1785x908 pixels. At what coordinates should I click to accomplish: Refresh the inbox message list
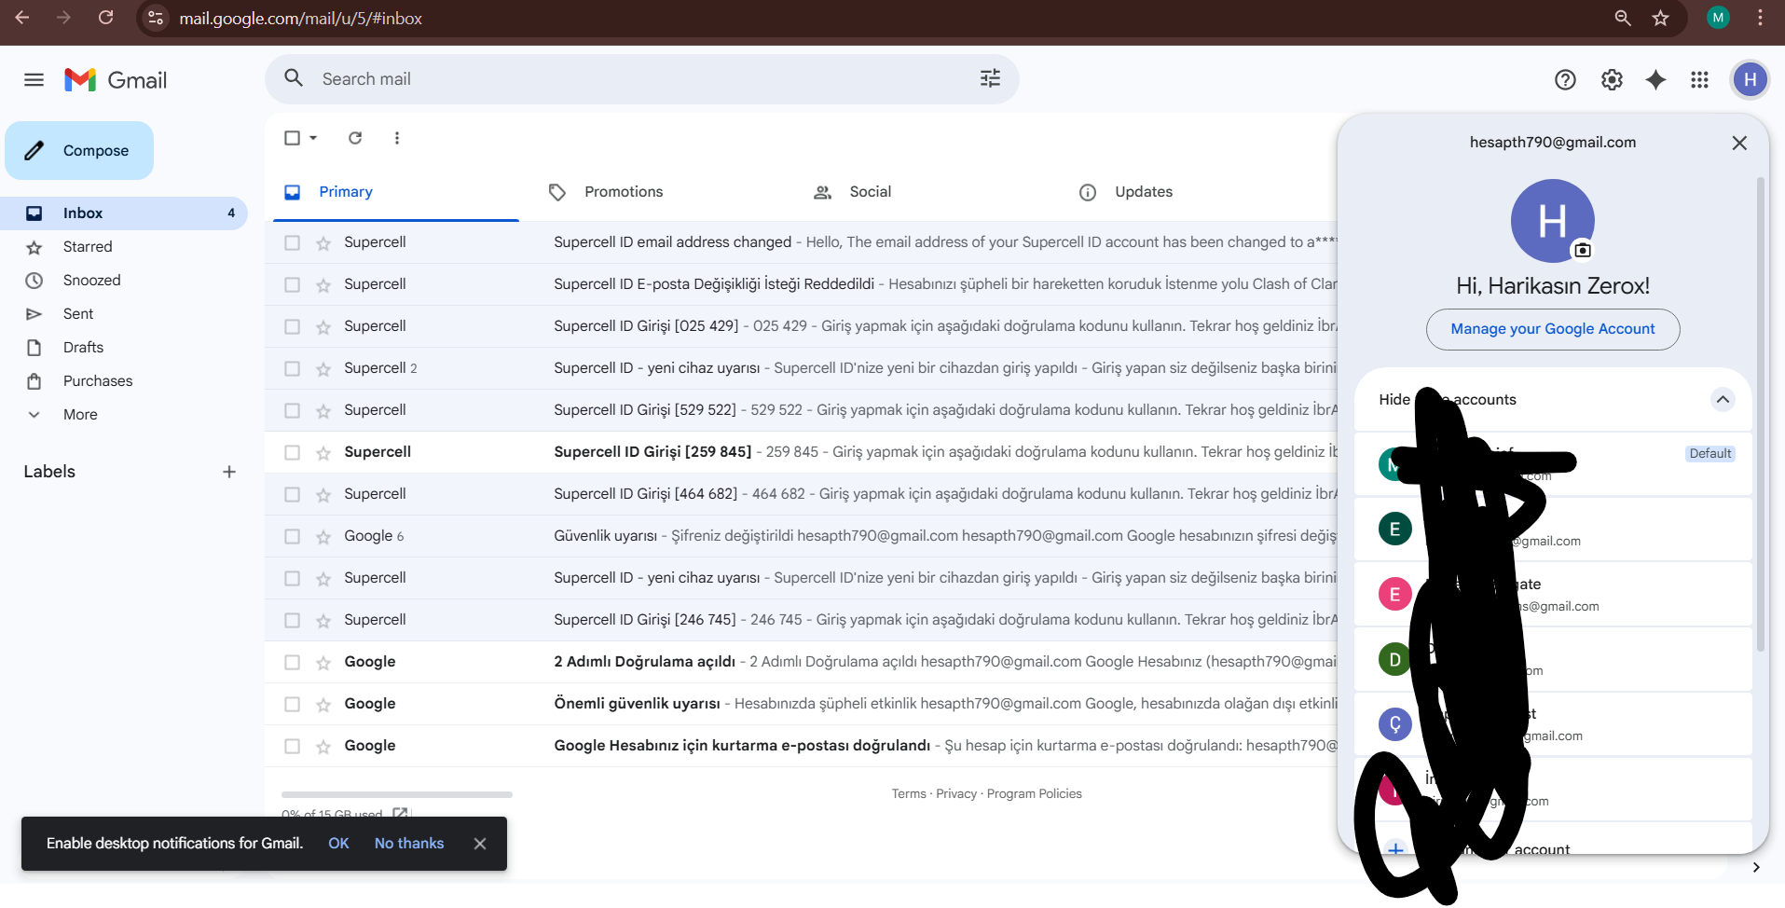pyautogui.click(x=355, y=138)
